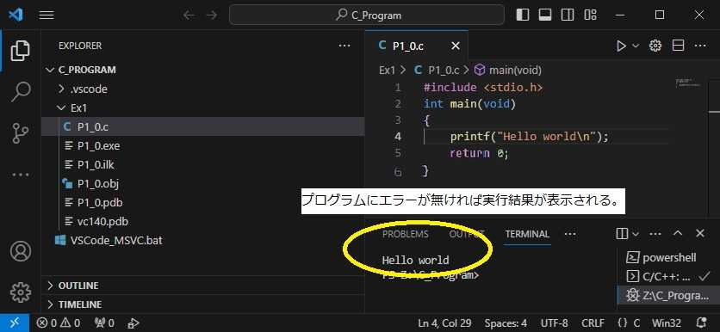Open the remote window status bar button
Screen dimensions: 720x332
click(15, 323)
